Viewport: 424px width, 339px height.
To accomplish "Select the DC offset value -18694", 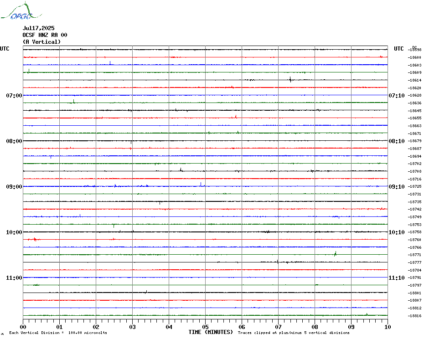I will pos(414,156).
